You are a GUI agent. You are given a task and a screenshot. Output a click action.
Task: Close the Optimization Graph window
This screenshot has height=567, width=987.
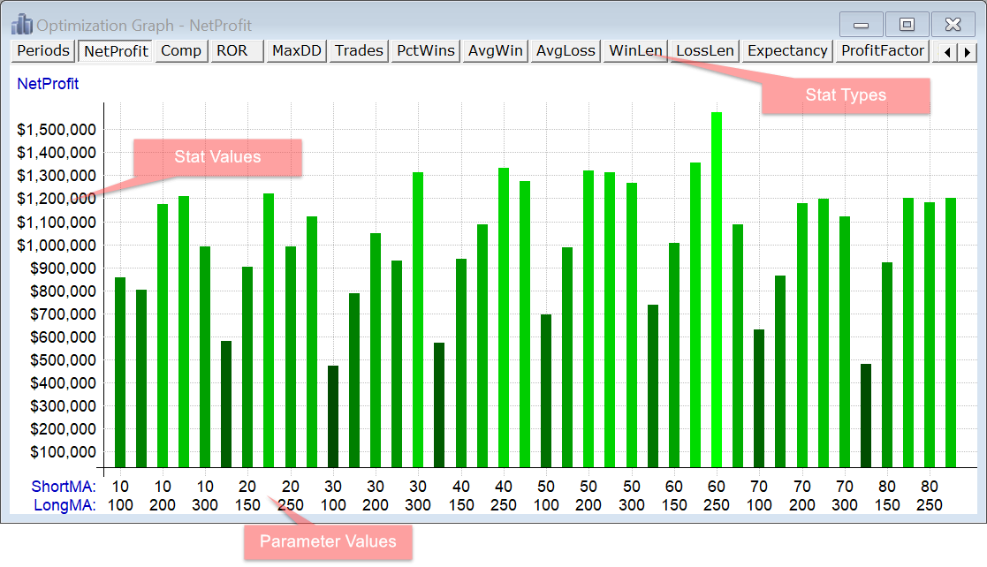(953, 24)
